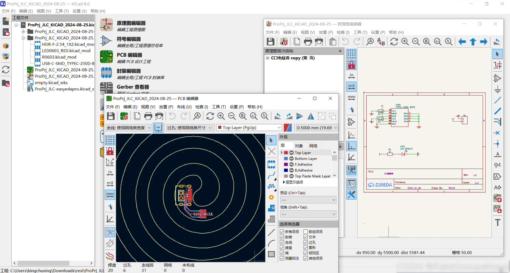510x273 pixels.
Task: Select the schematic hierarchy root sheet entry
Action: [x=292, y=58]
